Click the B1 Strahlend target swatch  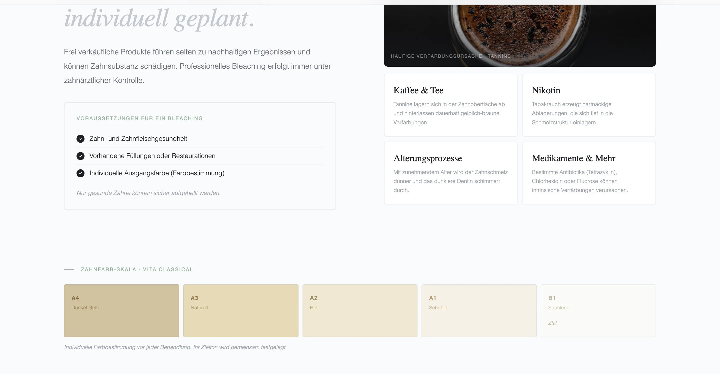[x=598, y=310]
